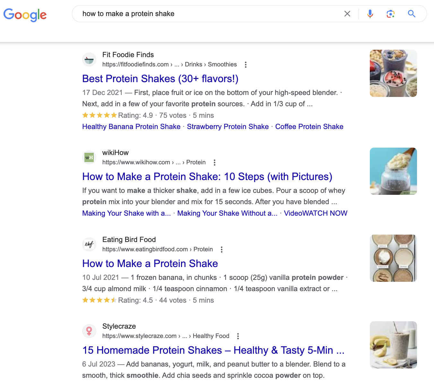Viewport: 434px width, 389px height.
Task: Open the Healthy Banana Protein Shake link
Action: coord(131,126)
